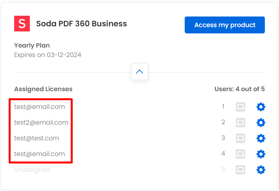Click device icon for license 2
The image size is (279, 191).
tap(240, 123)
